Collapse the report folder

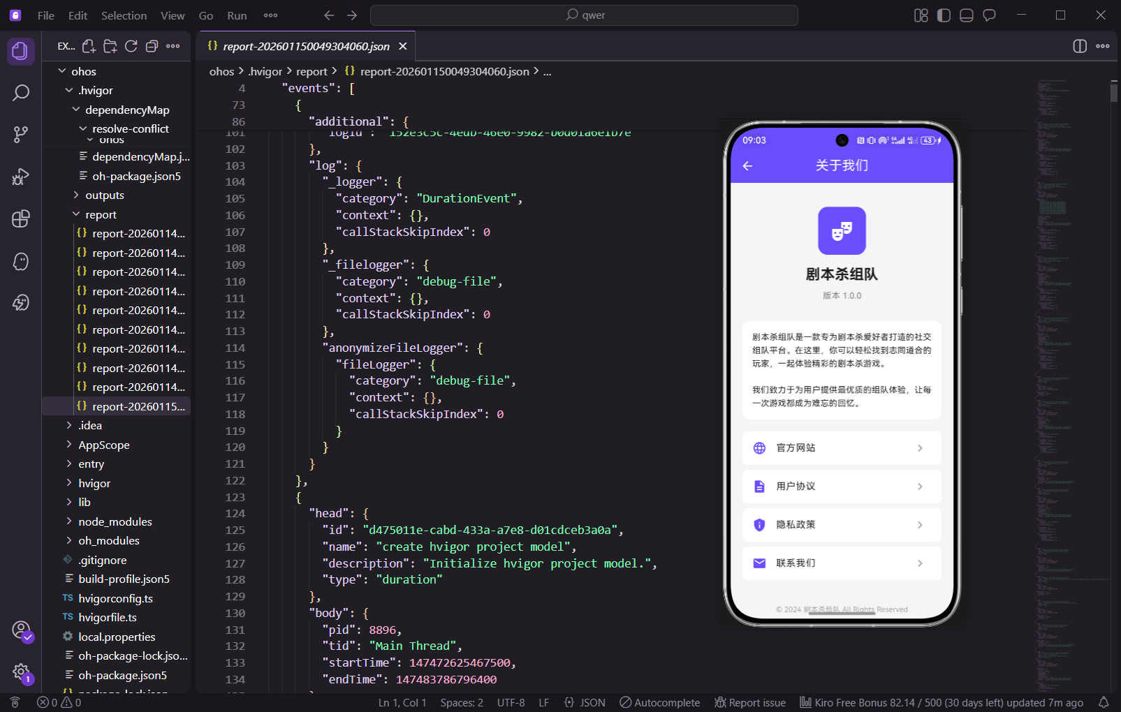tap(116, 214)
